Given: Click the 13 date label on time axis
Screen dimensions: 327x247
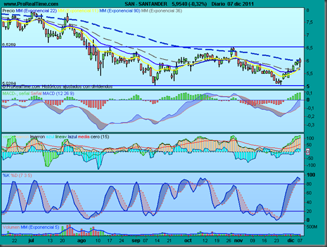Looking at the screenshot, I should pos(50,240).
